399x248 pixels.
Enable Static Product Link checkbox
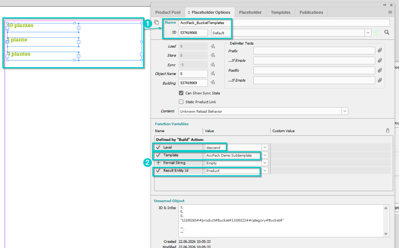(x=181, y=102)
